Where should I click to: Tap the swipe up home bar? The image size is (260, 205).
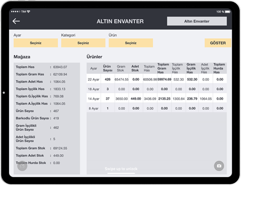click(x=121, y=173)
